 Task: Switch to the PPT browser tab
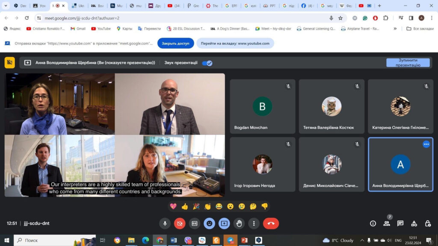click(269, 6)
